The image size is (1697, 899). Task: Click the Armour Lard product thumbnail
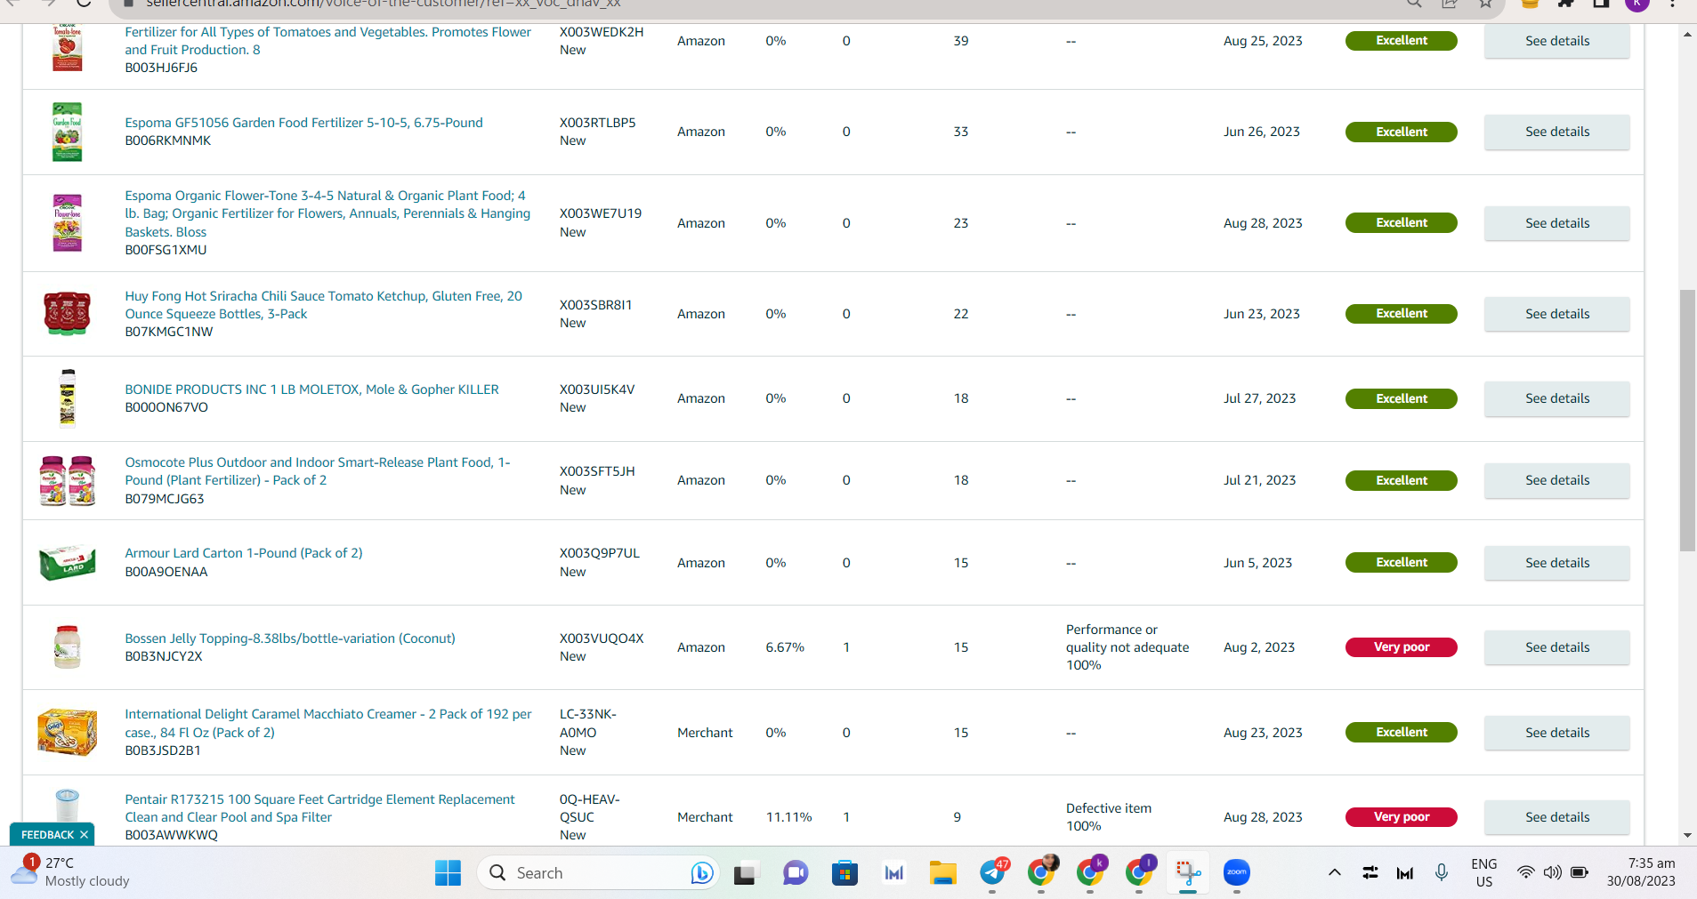tap(68, 563)
